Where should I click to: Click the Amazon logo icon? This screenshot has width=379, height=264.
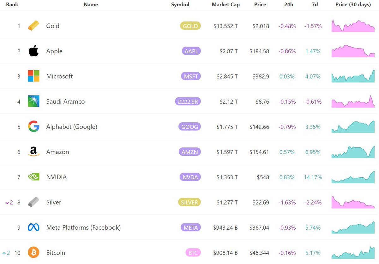(33, 152)
